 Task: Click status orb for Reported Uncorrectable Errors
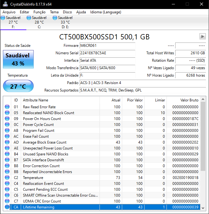[7, 172]
